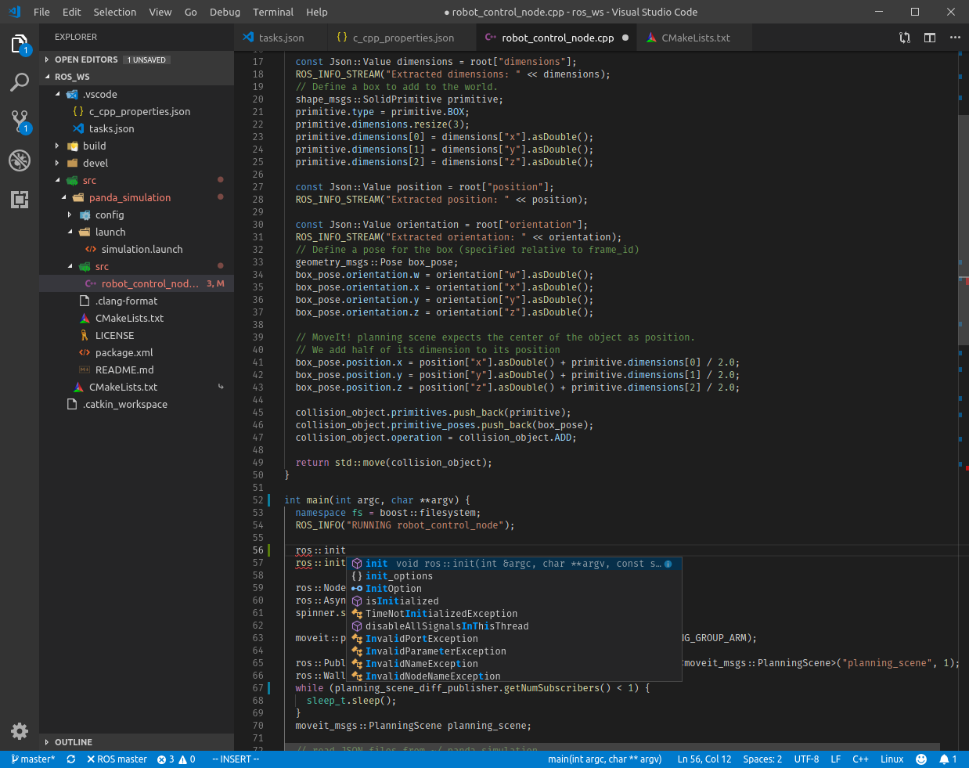
Task: Open the Search panel
Action: point(20,81)
